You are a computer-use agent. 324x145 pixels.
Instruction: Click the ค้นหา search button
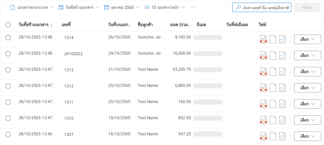tap(307, 7)
